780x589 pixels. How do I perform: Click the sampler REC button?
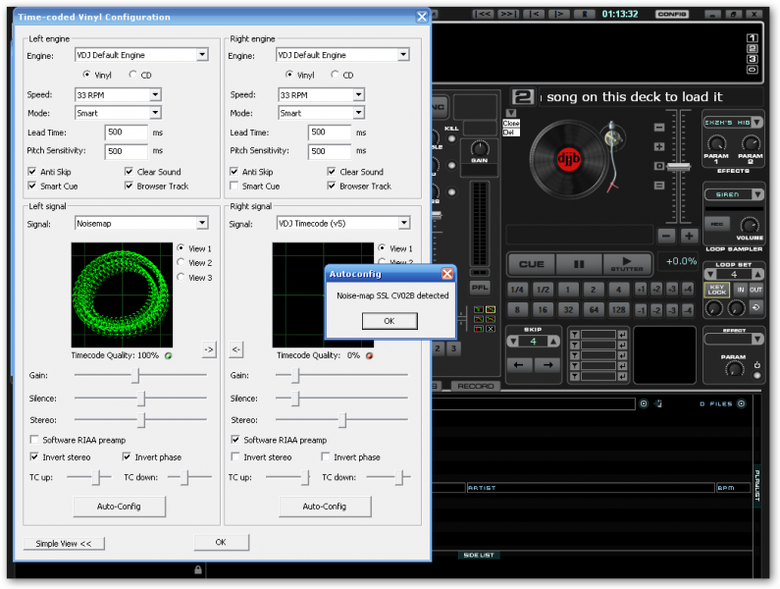click(717, 224)
